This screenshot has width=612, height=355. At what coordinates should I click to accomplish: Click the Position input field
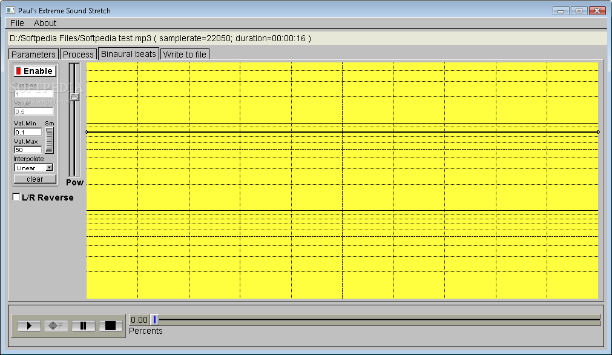[33, 94]
